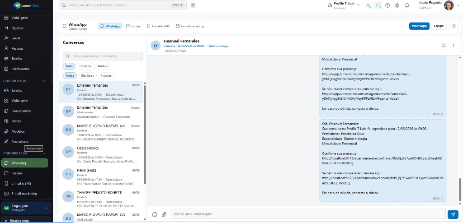Open the green team users icon in header
This screenshot has width=463, height=223.
click(368, 5)
